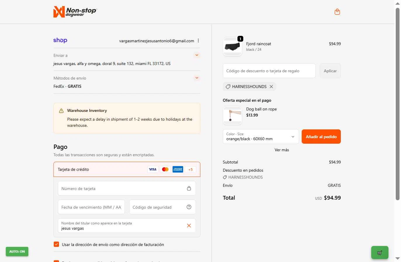Click the Fjord raincoat product name
This screenshot has height=262, width=401.
point(258,44)
